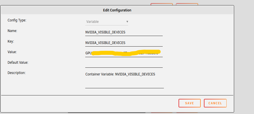Click the Container Variable description text
This screenshot has height=114, width=254.
(x=120, y=74)
